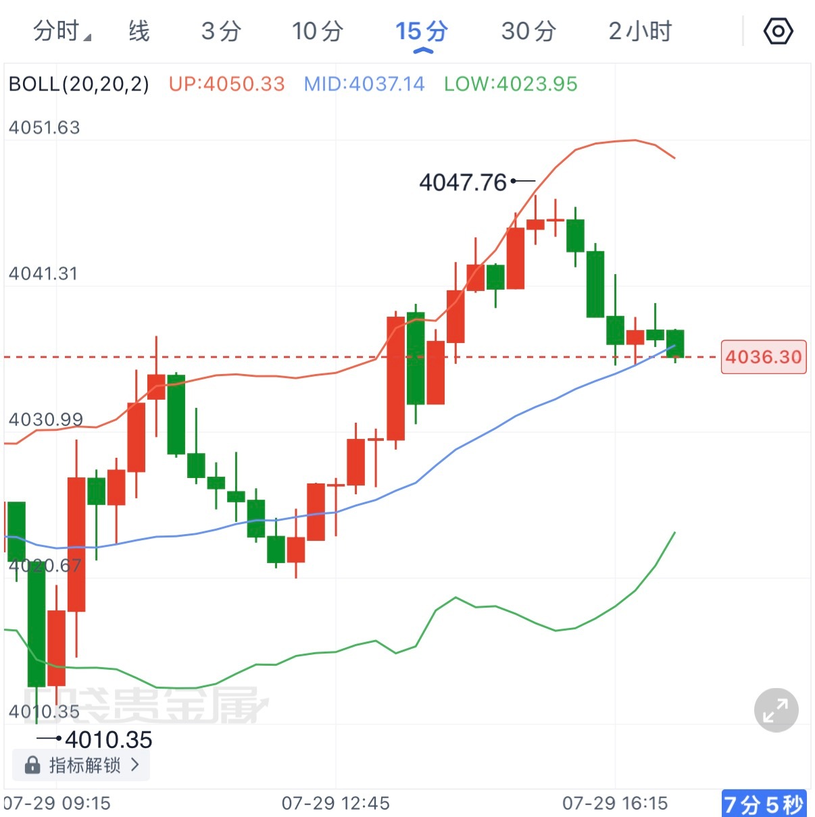Tap the 指标解锁 unlock button
Image resolution: width=815 pixels, height=817 pixels.
(x=81, y=765)
